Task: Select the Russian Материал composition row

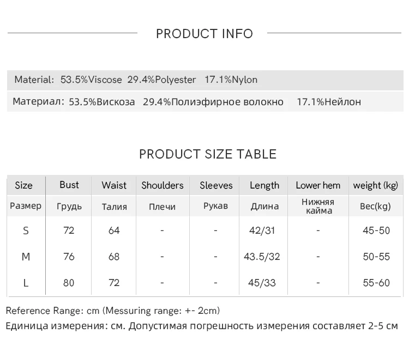Action: (187, 102)
